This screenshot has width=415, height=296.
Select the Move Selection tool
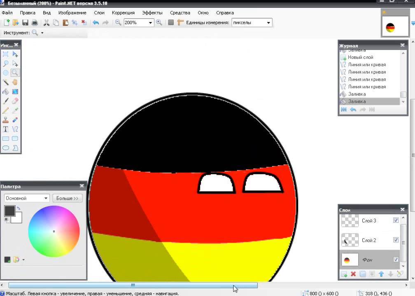[x=15, y=63]
